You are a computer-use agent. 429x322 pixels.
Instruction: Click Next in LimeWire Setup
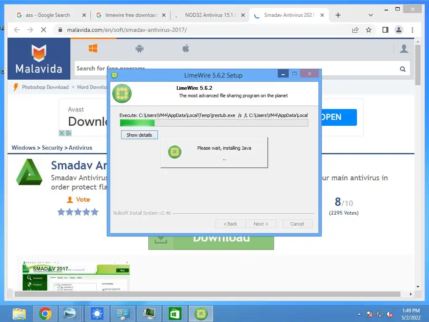261,224
